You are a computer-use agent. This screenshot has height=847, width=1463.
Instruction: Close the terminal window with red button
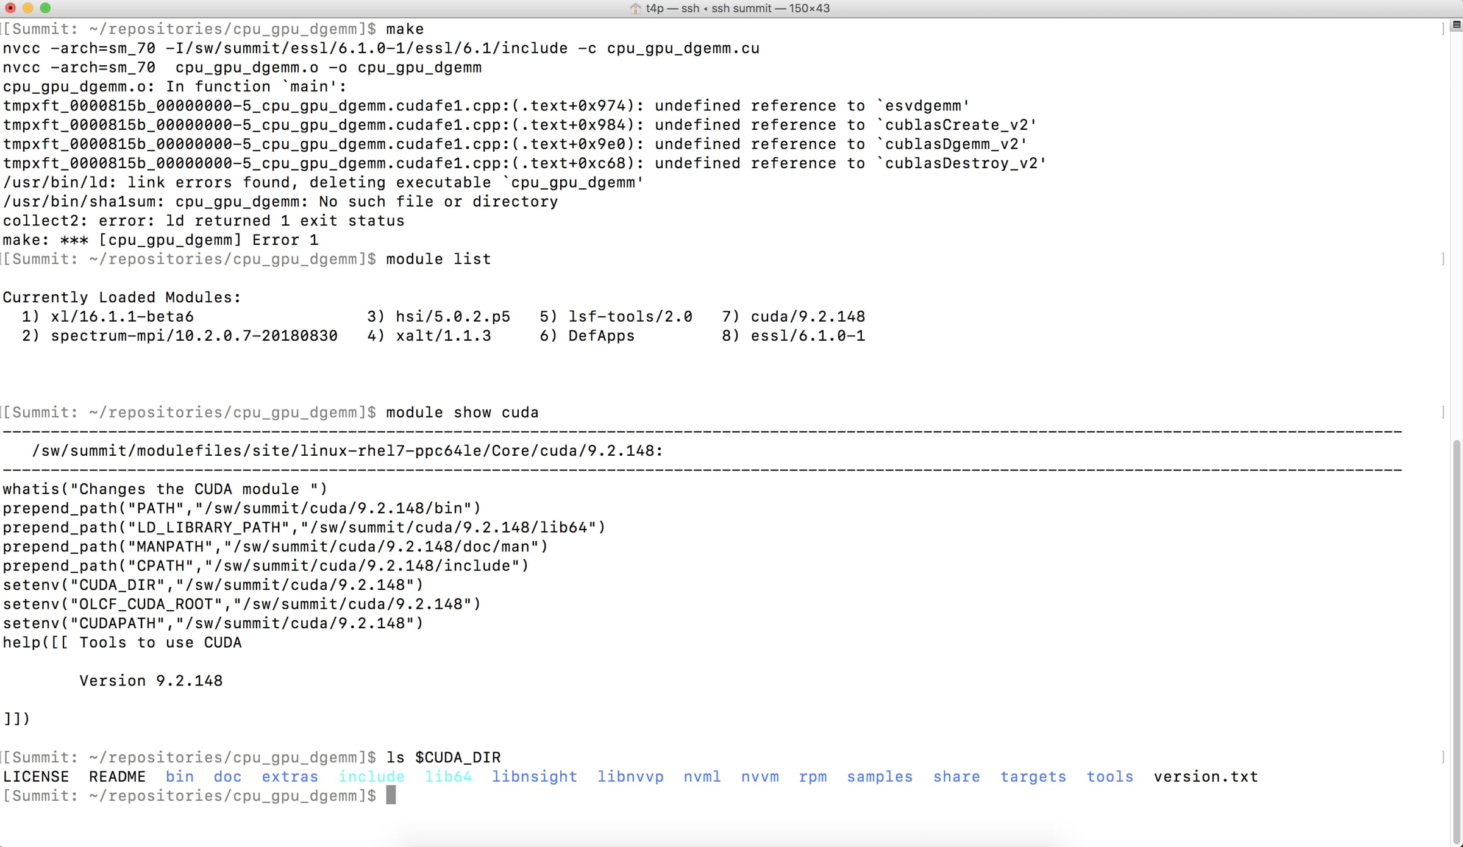coord(10,8)
